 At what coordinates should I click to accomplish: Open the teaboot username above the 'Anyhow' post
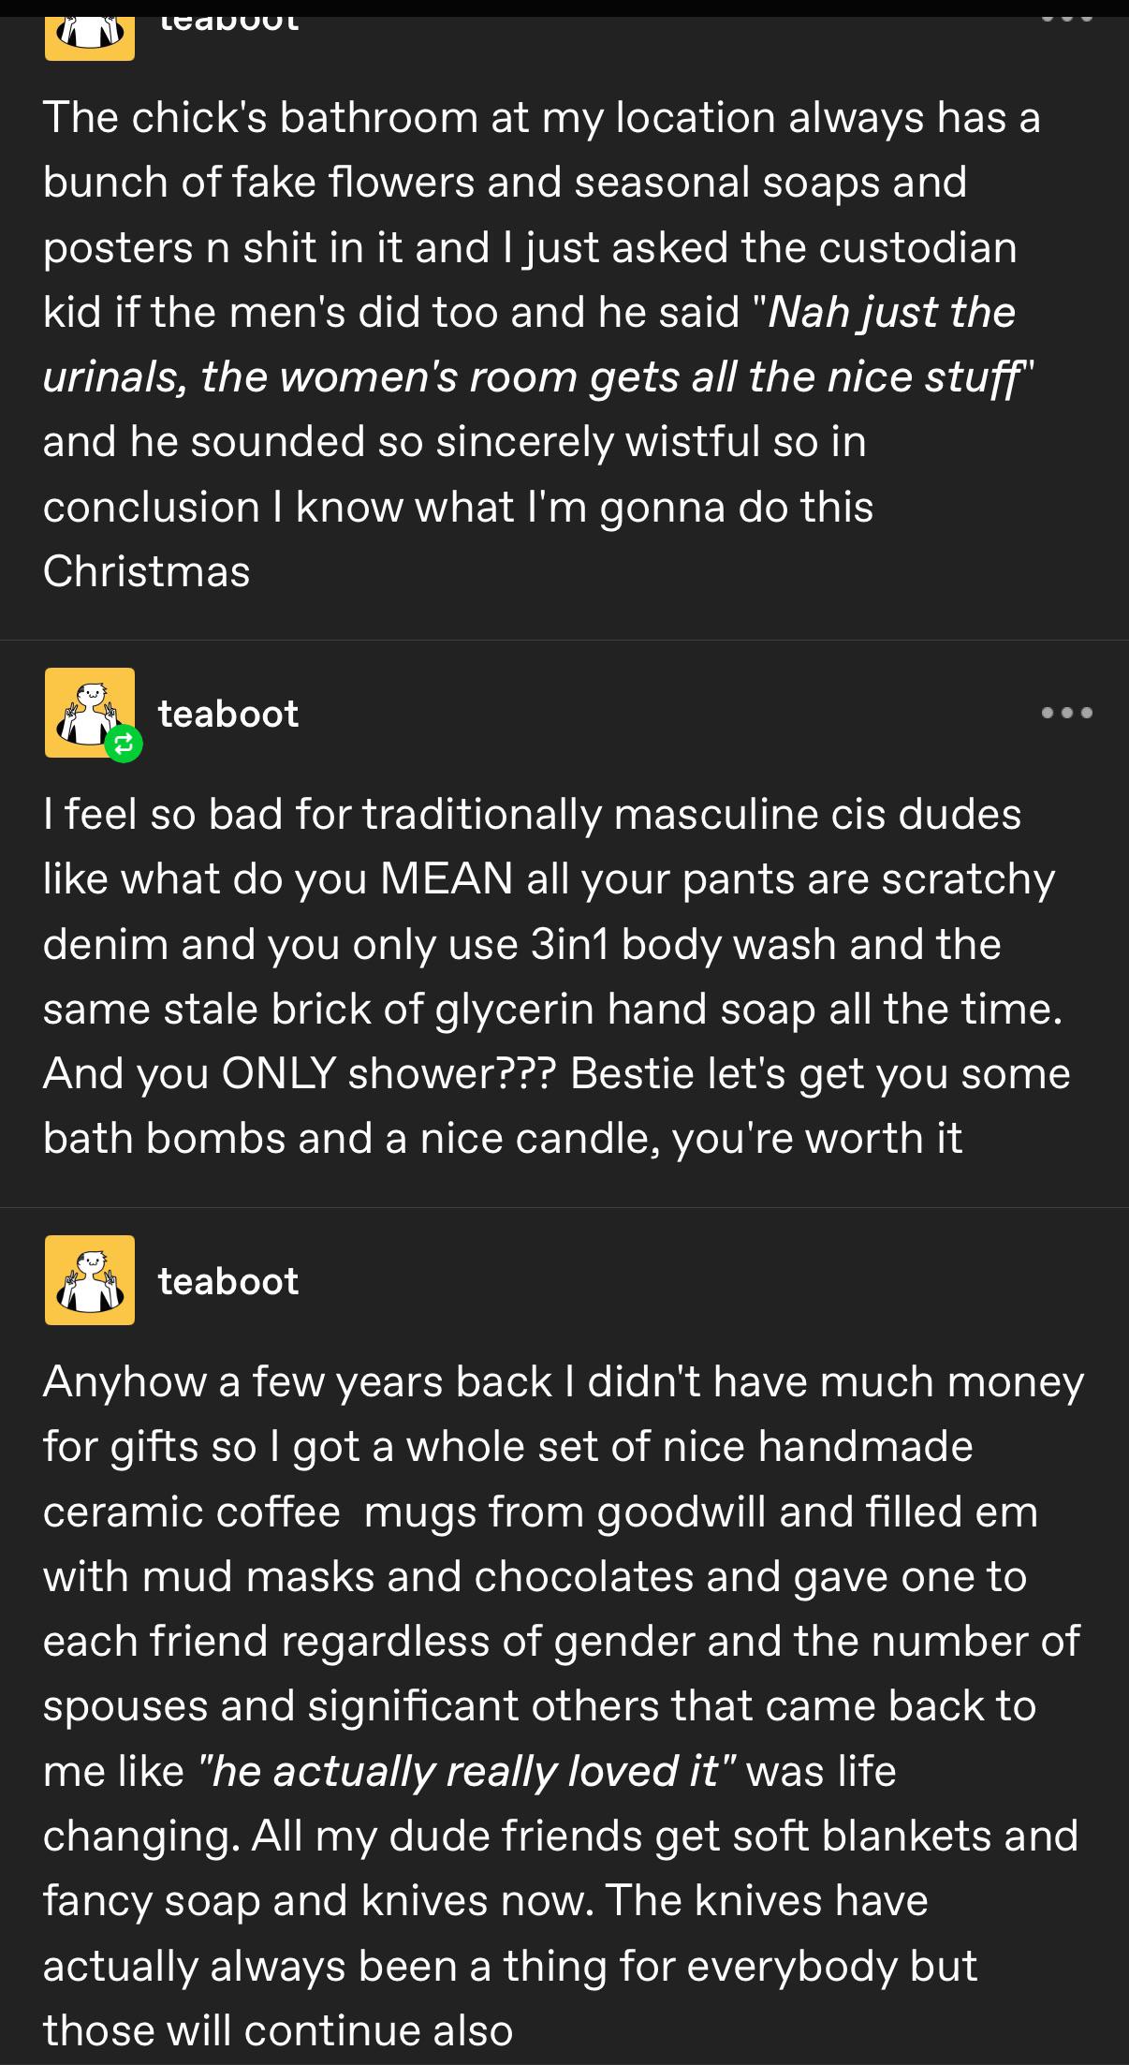(228, 1281)
